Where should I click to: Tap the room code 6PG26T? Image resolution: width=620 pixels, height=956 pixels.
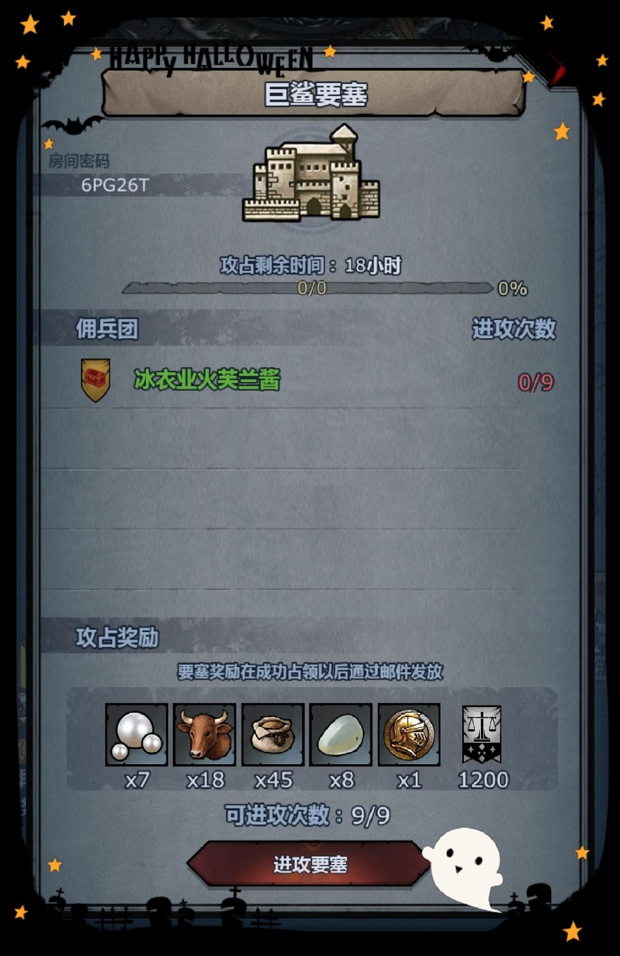point(115,185)
